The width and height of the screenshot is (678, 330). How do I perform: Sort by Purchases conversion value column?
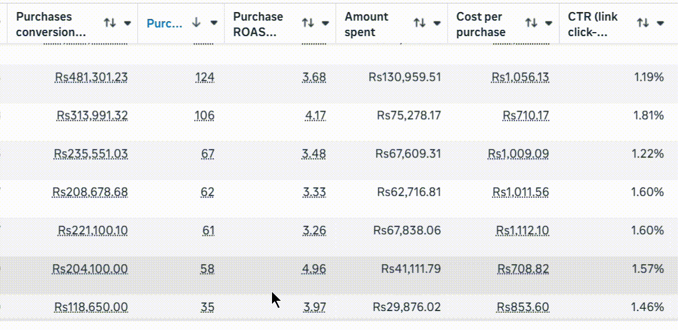(x=109, y=23)
